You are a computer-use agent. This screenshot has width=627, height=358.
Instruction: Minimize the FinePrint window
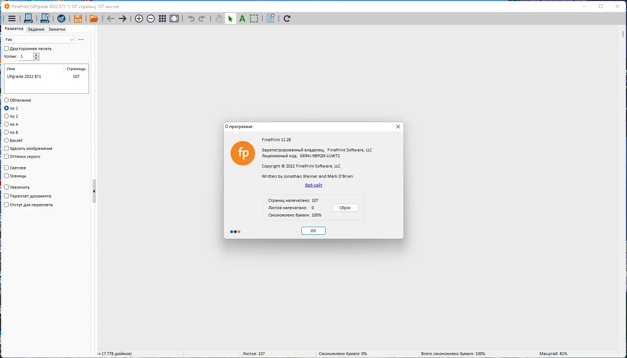pyautogui.click(x=584, y=6)
